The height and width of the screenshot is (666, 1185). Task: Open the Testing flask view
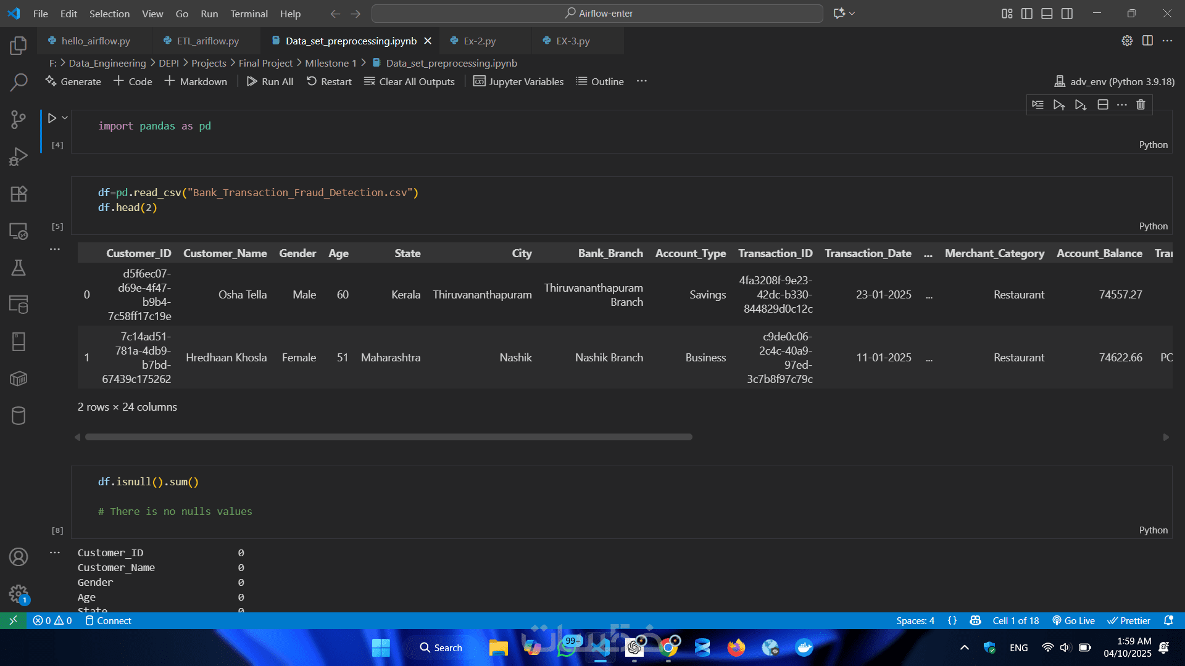pos(19,268)
